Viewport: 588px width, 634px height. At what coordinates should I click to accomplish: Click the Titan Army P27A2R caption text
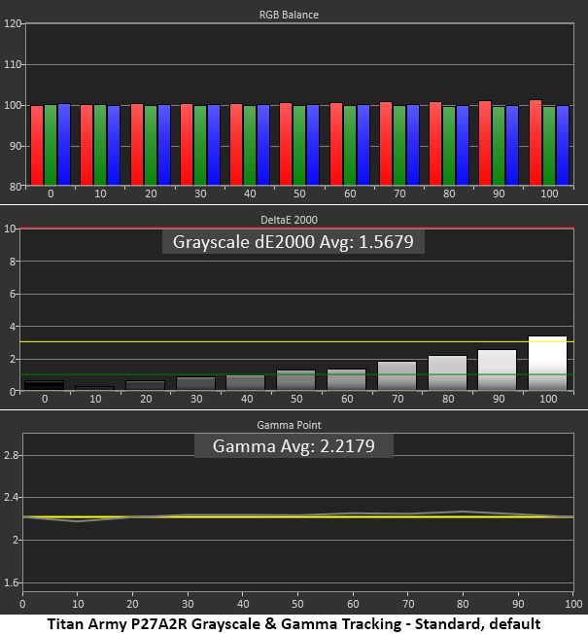point(294,624)
